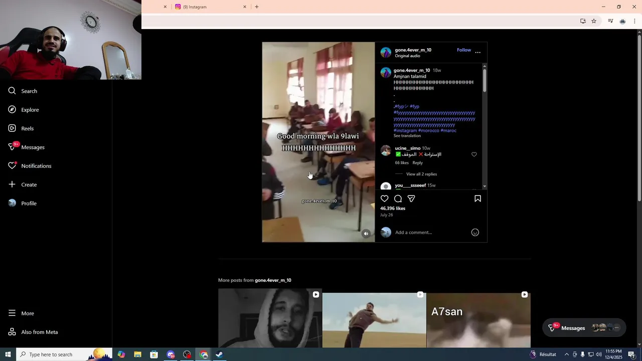Open Copilot from the taskbar
The height and width of the screenshot is (361, 642).
121,354
